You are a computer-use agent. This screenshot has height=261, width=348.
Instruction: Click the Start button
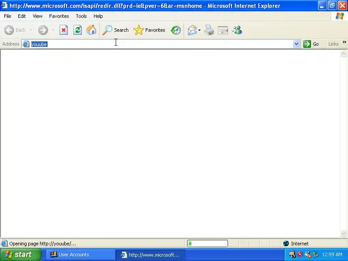point(20,254)
